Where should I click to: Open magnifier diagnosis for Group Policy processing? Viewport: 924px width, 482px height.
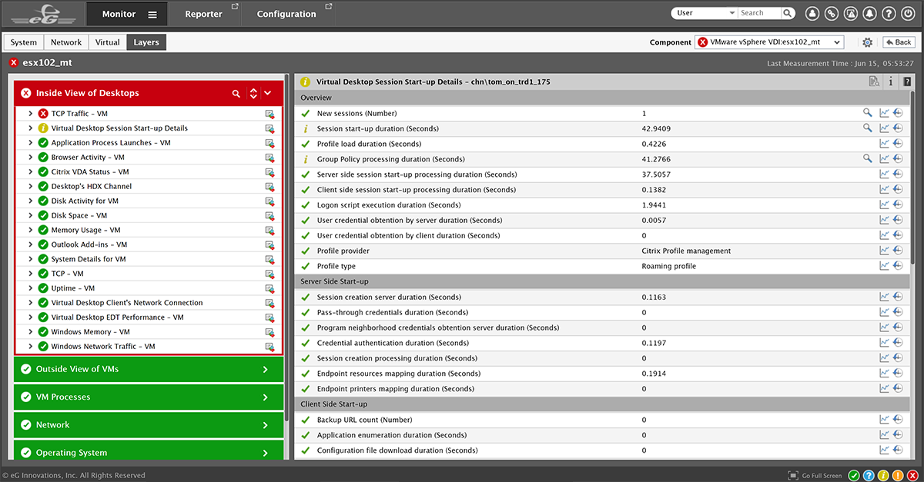pyautogui.click(x=868, y=159)
